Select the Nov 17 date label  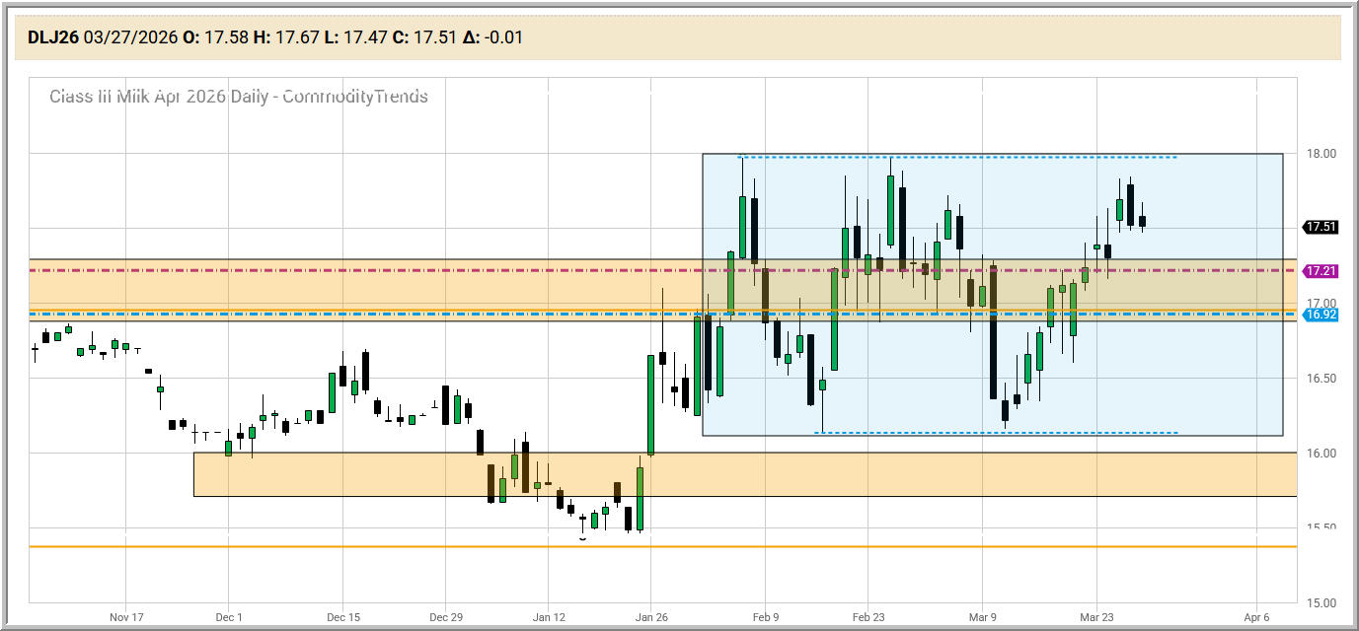point(127,617)
